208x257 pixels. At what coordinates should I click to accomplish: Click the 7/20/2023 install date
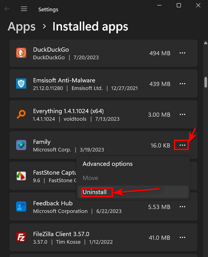86,58
